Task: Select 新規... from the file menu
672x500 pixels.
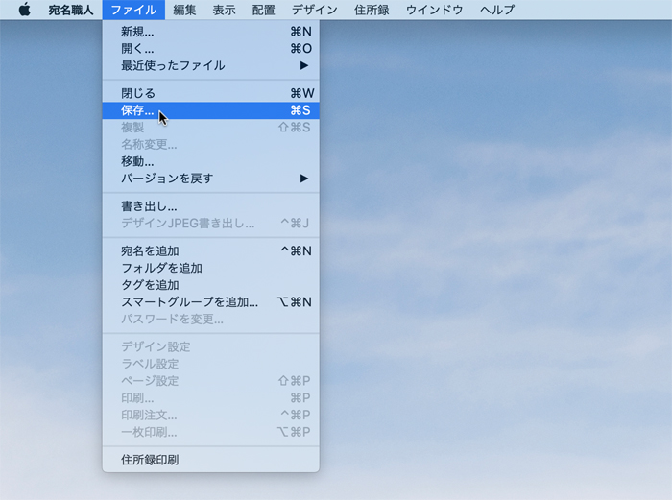Action: click(137, 32)
